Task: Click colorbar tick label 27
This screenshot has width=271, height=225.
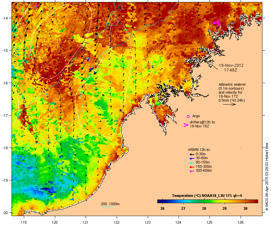Action: [183, 208]
